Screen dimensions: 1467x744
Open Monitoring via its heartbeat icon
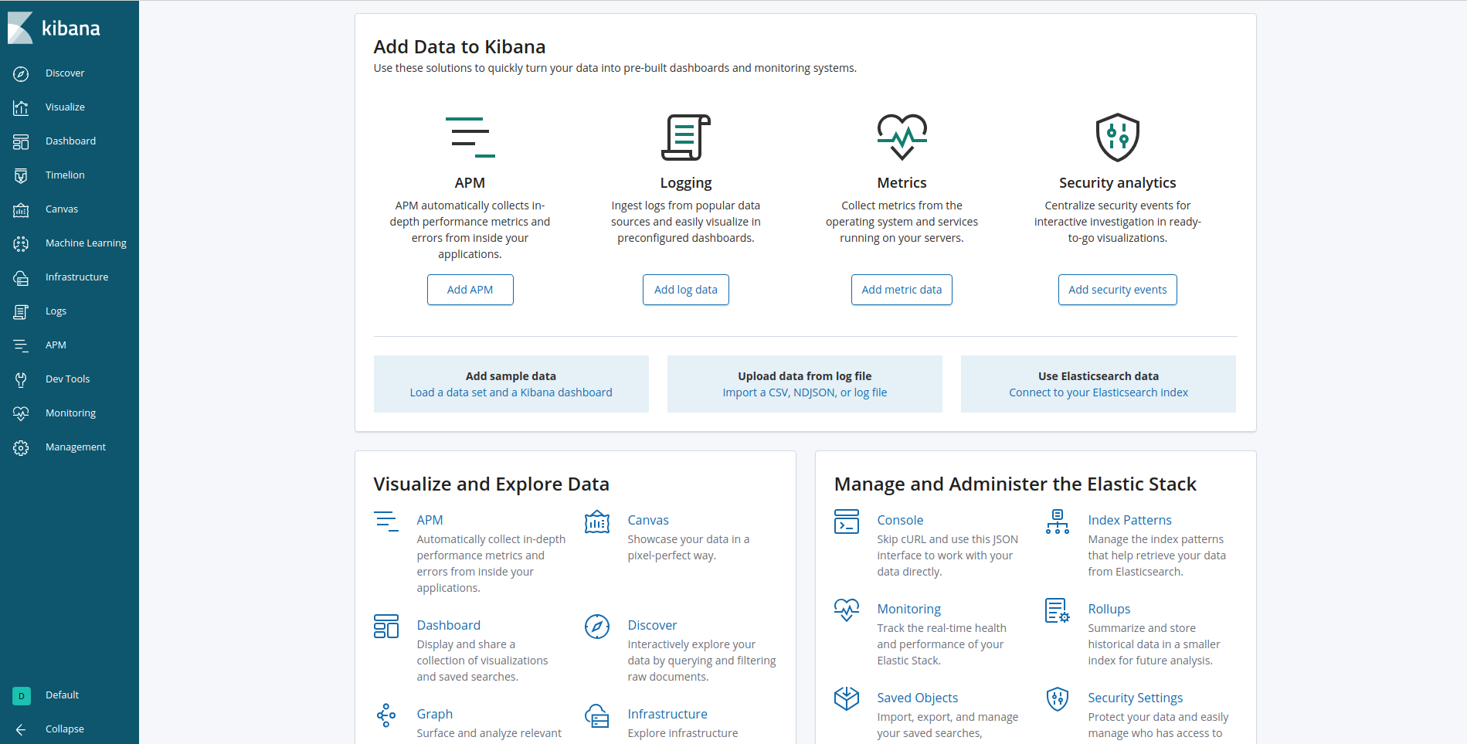21,413
